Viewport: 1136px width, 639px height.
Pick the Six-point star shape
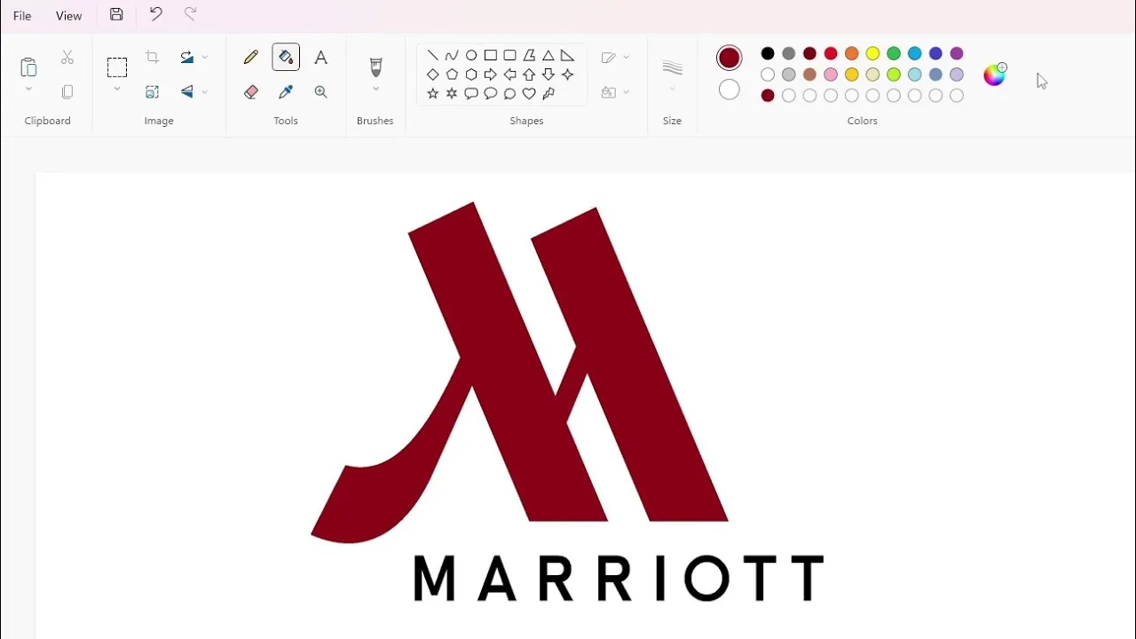(452, 93)
